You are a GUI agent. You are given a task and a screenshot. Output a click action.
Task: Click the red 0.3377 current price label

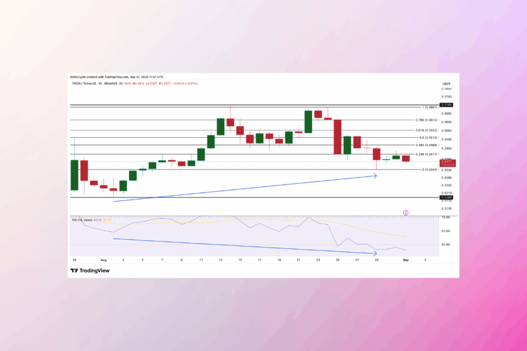tap(446, 161)
